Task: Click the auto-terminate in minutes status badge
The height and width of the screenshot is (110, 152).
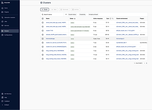Action: tap(80, 31)
